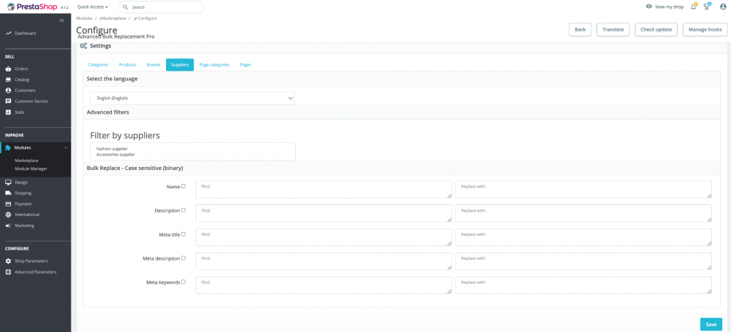Click the eye icon beside View my shop
Screen dimensions: 731x332
pos(649,7)
